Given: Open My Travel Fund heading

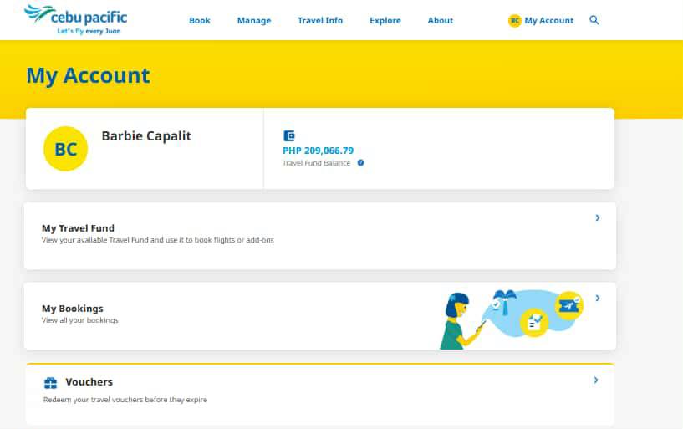Looking at the screenshot, I should [78, 228].
